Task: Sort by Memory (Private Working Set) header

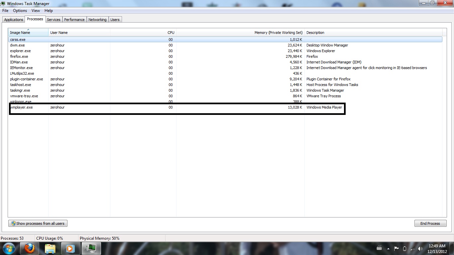Action: (x=240, y=33)
